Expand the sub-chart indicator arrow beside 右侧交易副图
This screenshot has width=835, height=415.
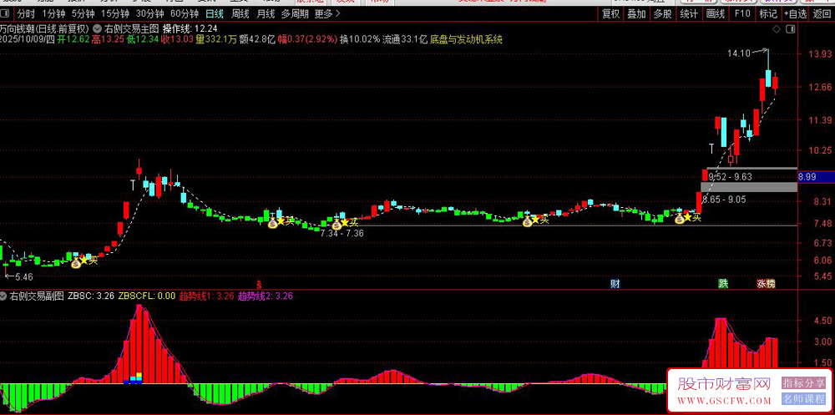coord(4,296)
